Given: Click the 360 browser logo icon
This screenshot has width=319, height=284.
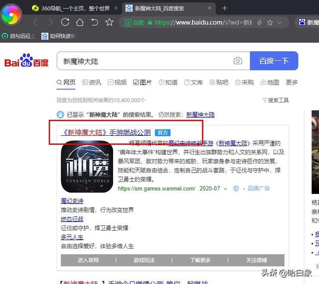Looking at the screenshot, I should click(11, 14).
